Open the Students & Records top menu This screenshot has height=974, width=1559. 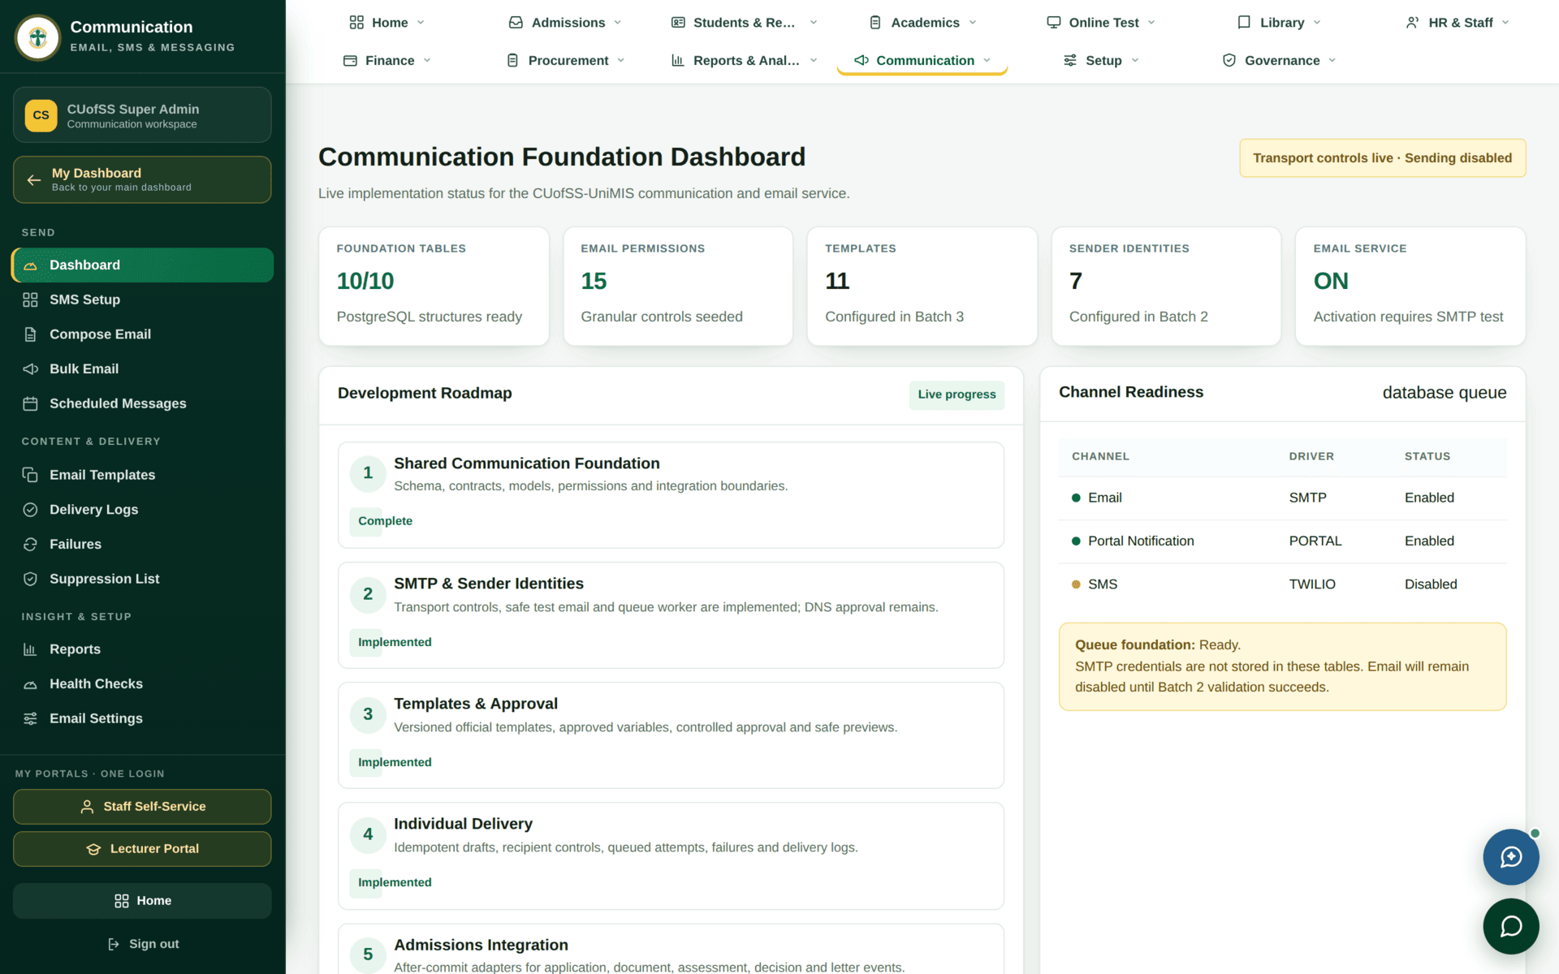[745, 23]
